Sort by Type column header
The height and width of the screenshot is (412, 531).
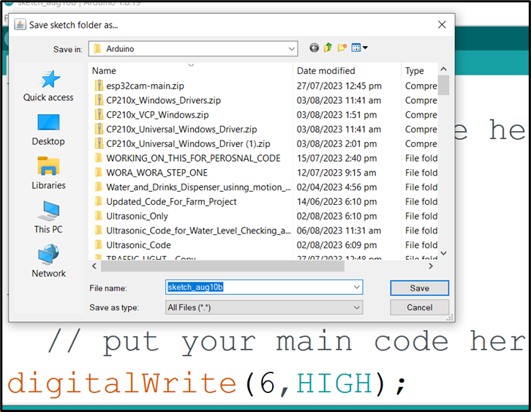[x=414, y=70]
